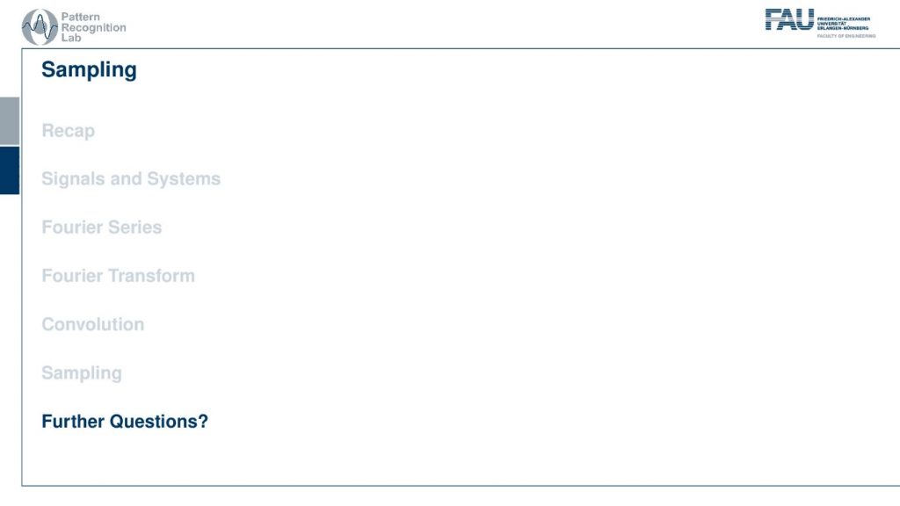900x506 pixels.
Task: Go to the Fourier Transform section
Action: (119, 276)
